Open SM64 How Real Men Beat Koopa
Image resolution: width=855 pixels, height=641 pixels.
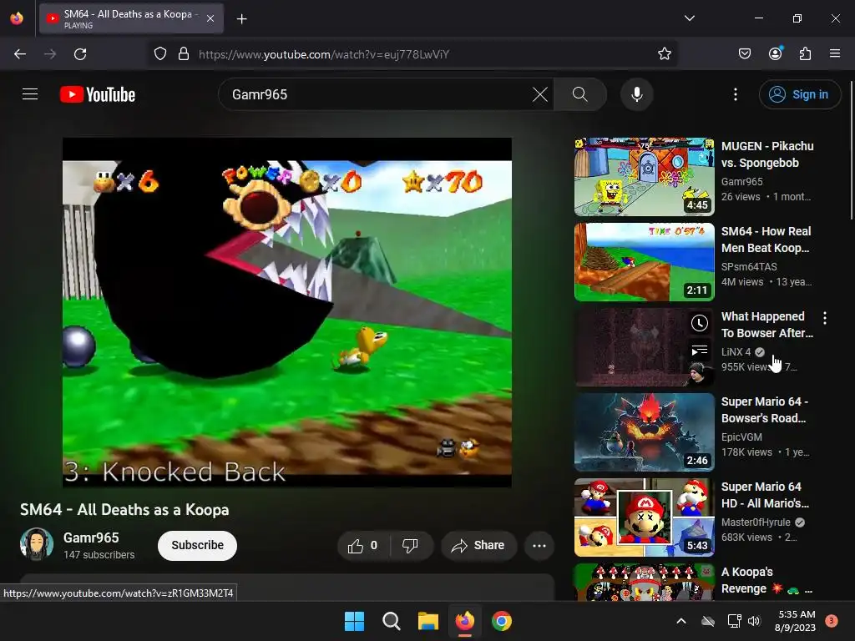[766, 240]
